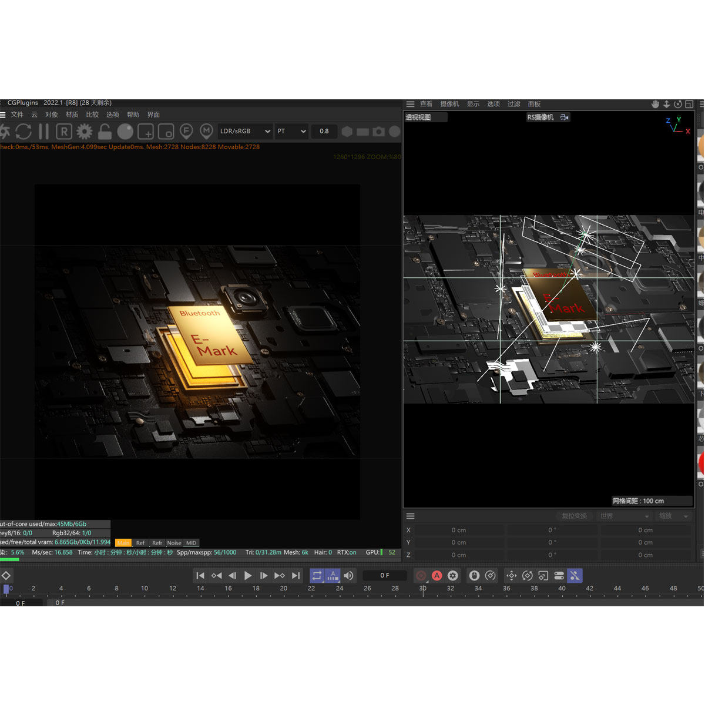The width and height of the screenshot is (705, 705).
Task: Click the Octane settings gear icon
Action: [x=4, y=131]
